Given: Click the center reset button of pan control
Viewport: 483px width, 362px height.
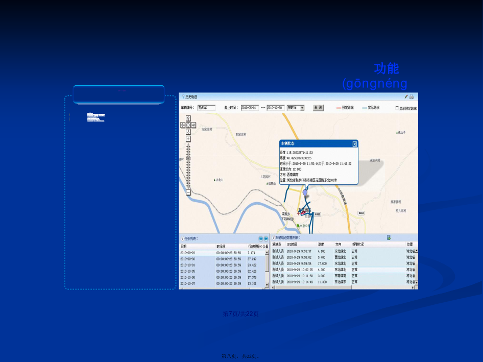Looking at the screenshot, I should point(188,125).
